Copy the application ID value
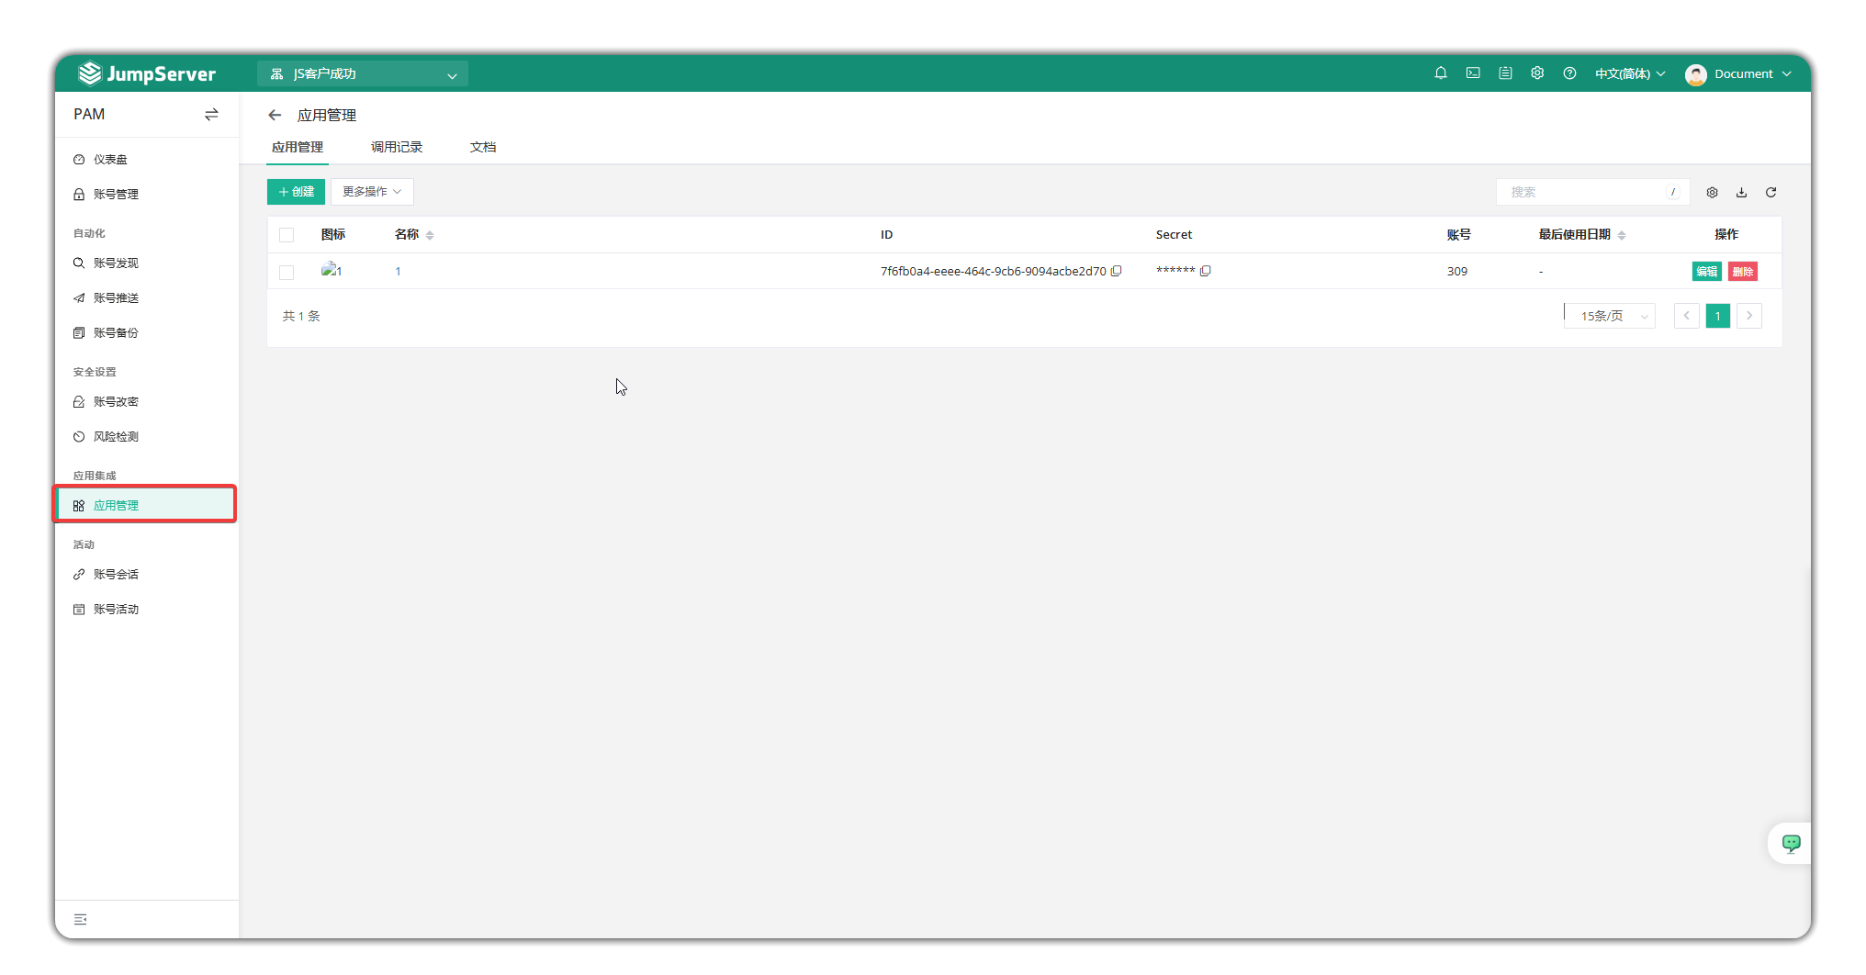The height and width of the screenshot is (975, 1866). (1117, 271)
